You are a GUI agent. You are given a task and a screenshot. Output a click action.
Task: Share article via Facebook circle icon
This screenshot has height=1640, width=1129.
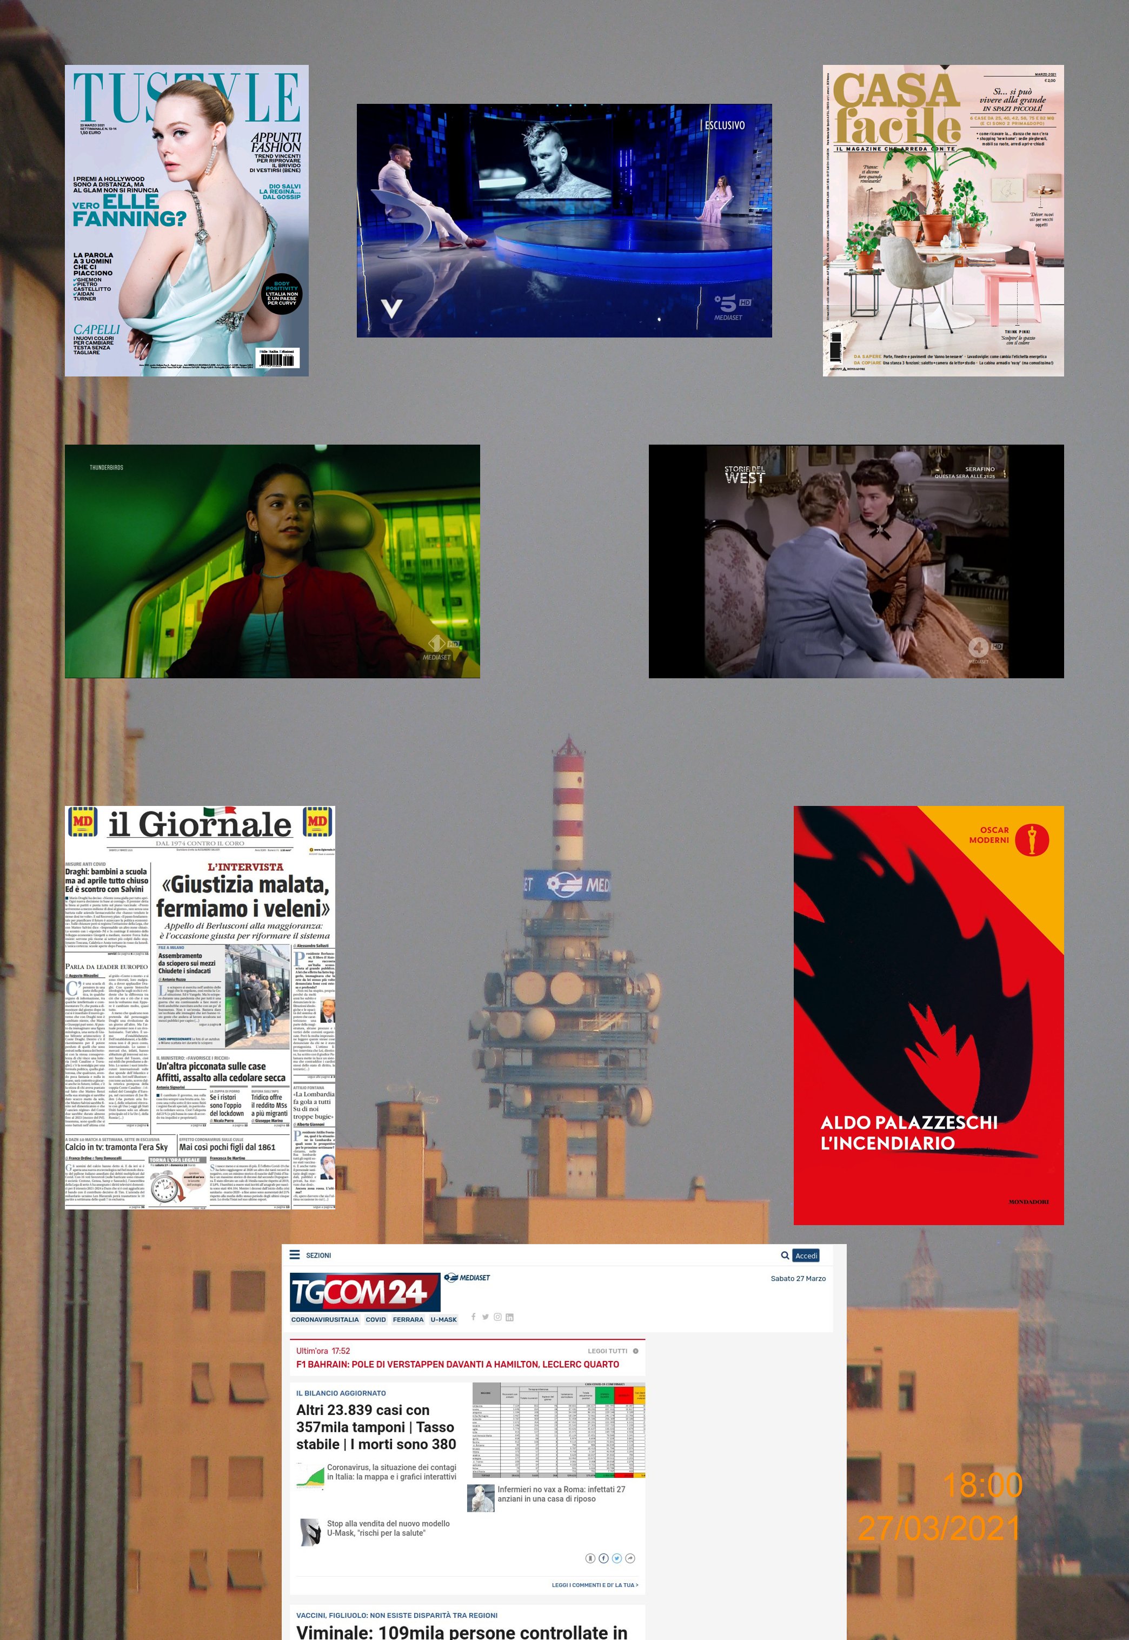click(x=603, y=1558)
